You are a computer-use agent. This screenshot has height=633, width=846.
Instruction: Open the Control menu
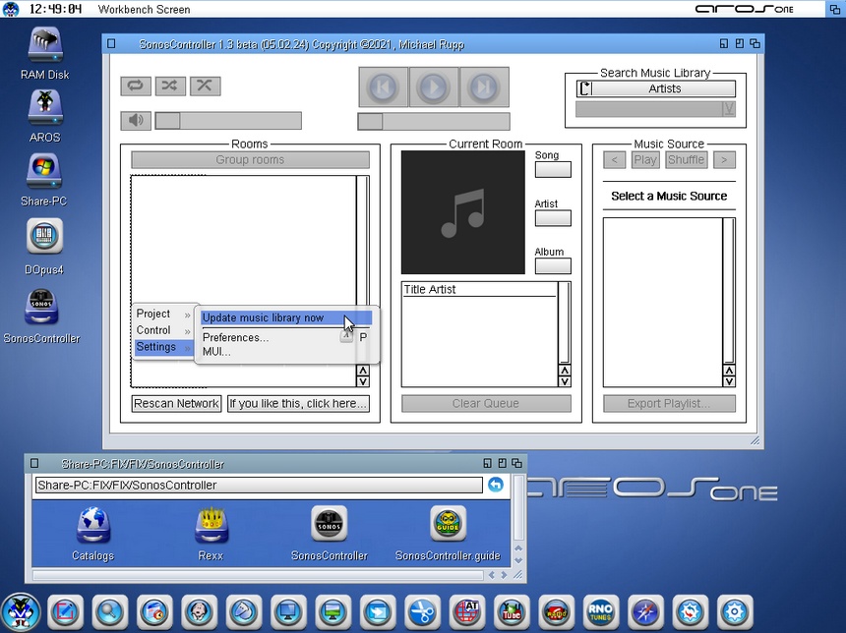point(163,330)
